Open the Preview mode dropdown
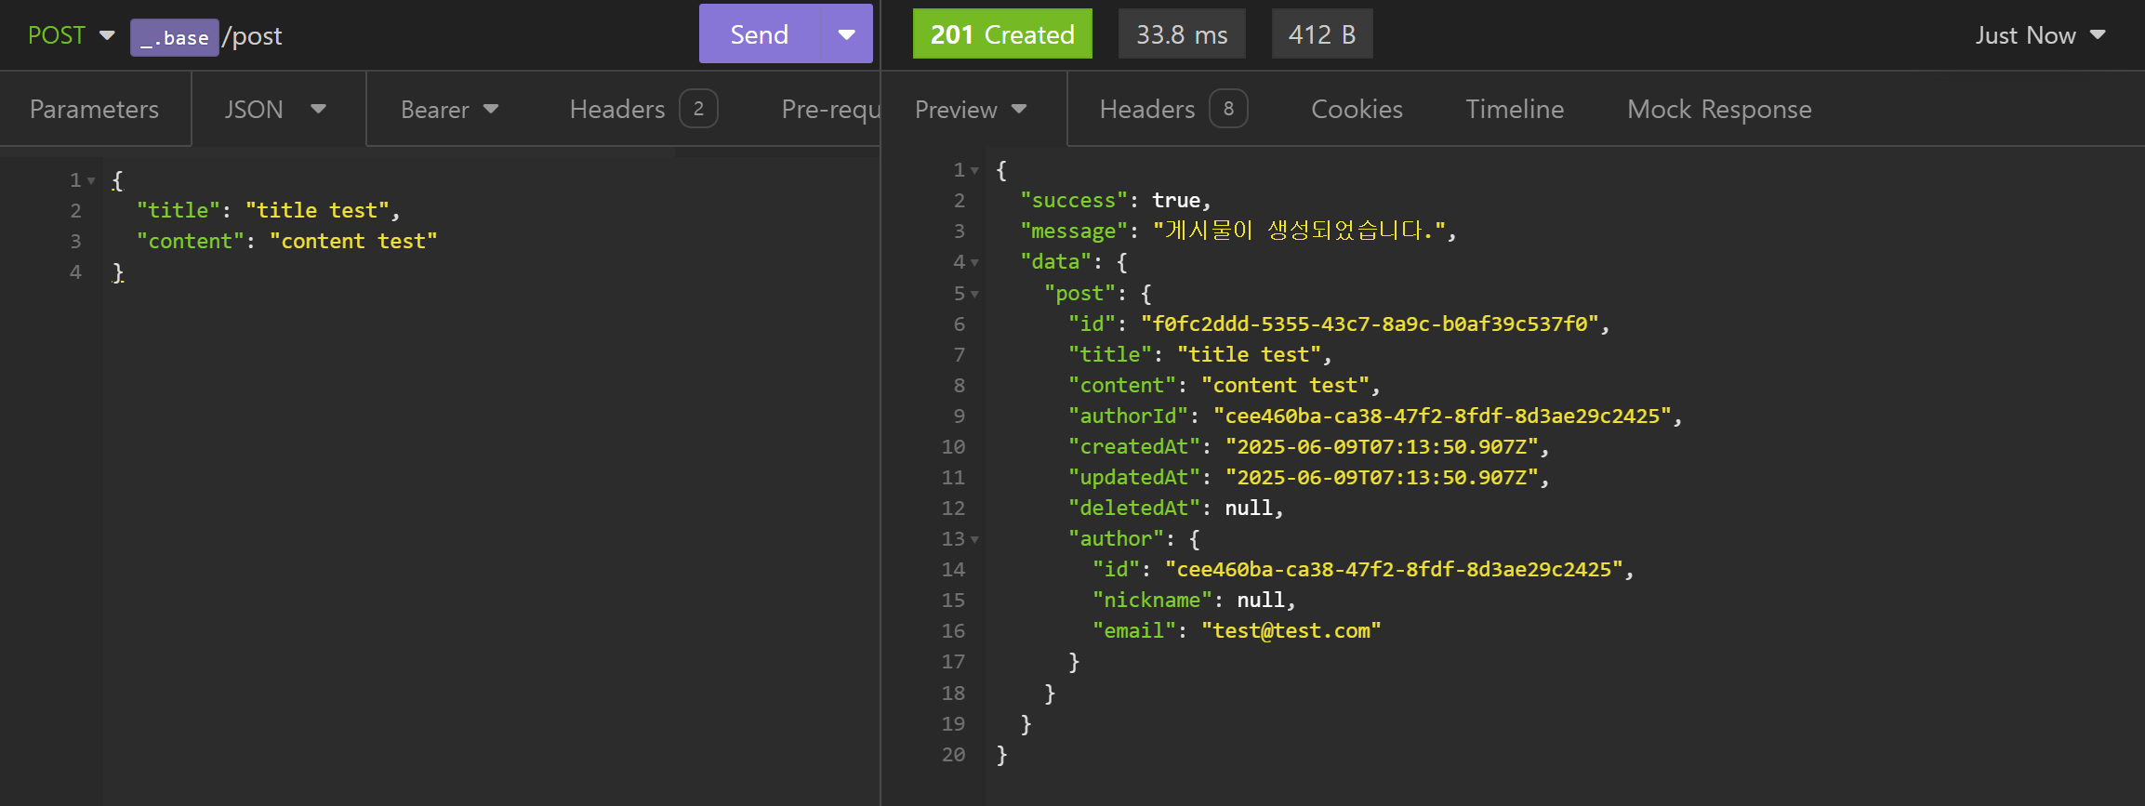 click(x=971, y=110)
